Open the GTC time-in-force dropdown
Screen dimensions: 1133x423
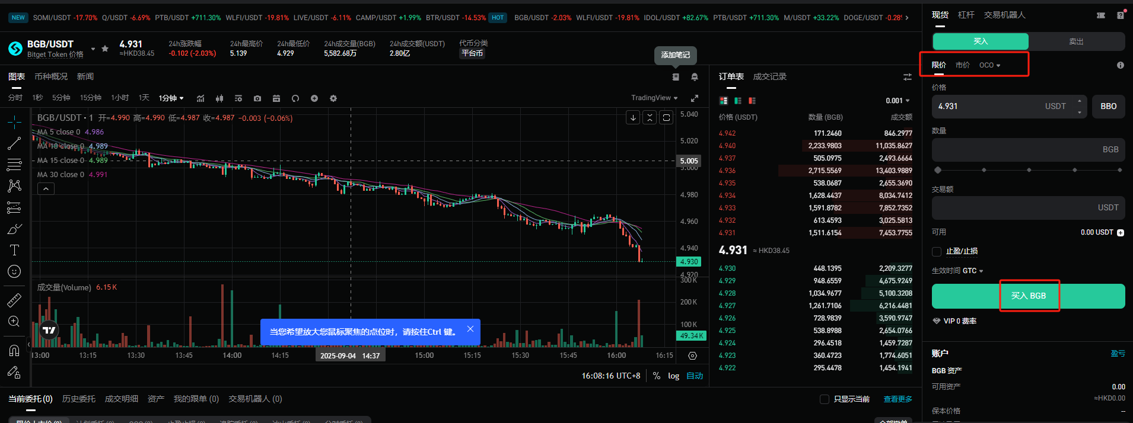coord(973,271)
